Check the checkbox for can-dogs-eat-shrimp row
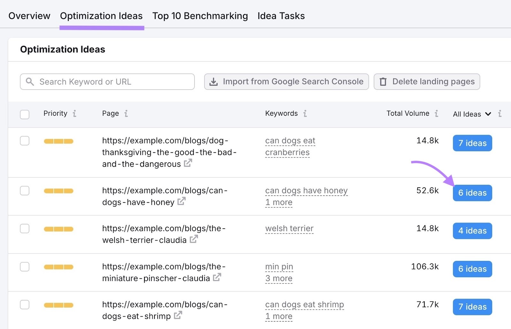Image resolution: width=511 pixels, height=329 pixels. click(25, 305)
